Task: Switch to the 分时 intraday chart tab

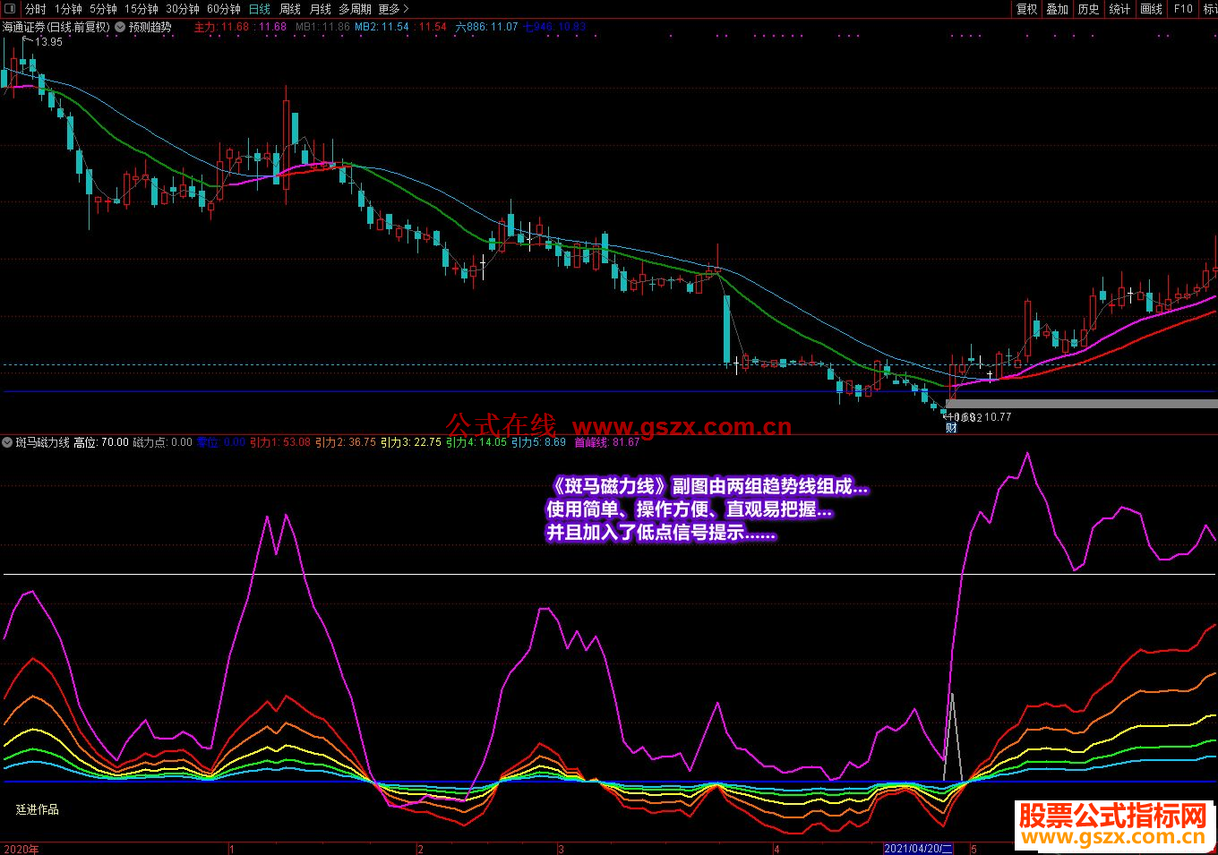Action: [36, 9]
